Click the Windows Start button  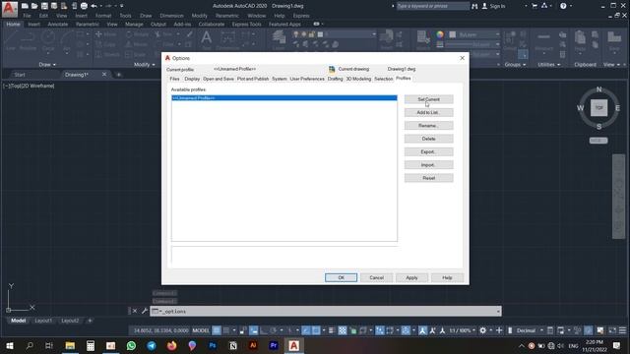pos(9,345)
